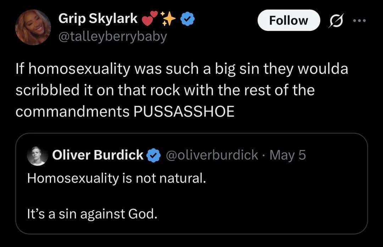Click the tweet line starting "scribbled it on"
The width and height of the screenshot is (383, 247).
point(165,90)
